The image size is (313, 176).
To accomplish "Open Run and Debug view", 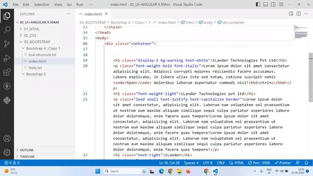I will coord(7,58).
